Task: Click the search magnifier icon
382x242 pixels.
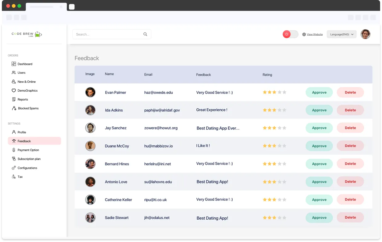Action: [x=145, y=34]
